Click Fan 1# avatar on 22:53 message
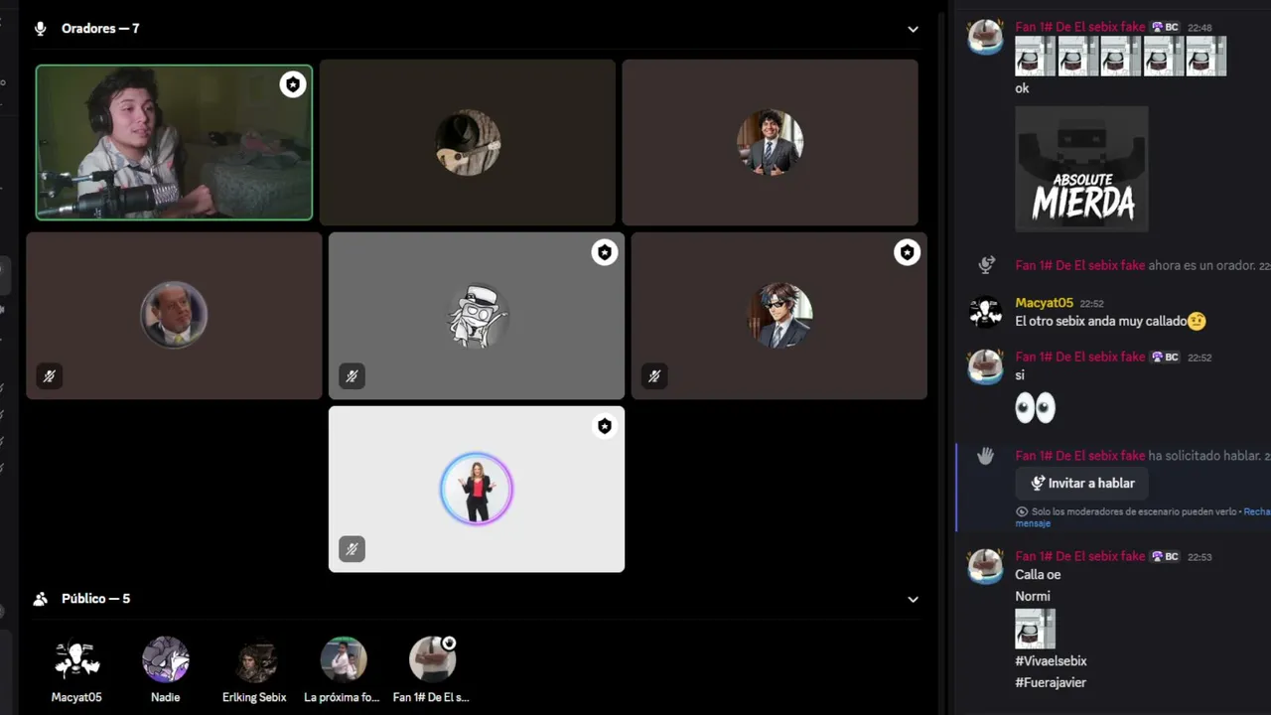Screen dimensions: 1271x715 click(x=985, y=566)
